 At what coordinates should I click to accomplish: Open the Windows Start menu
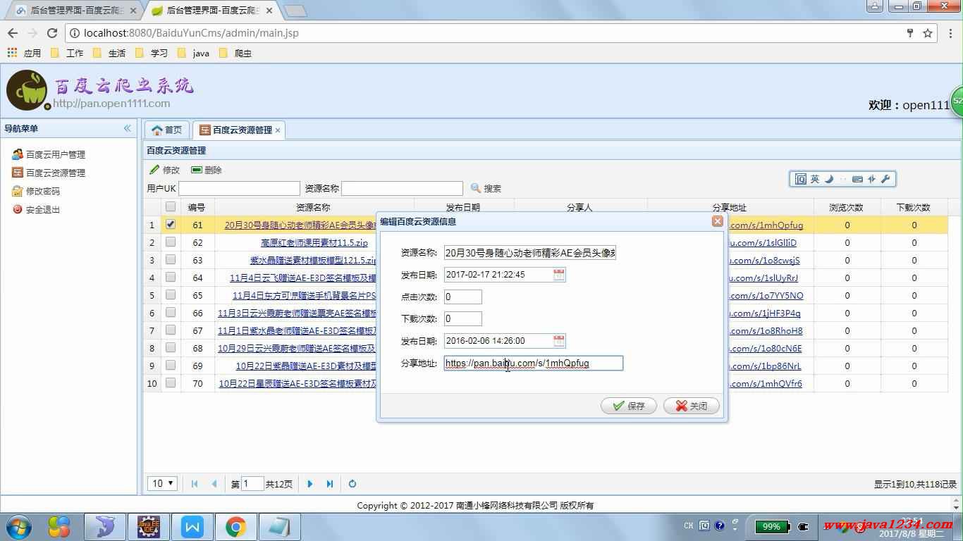tap(19, 526)
